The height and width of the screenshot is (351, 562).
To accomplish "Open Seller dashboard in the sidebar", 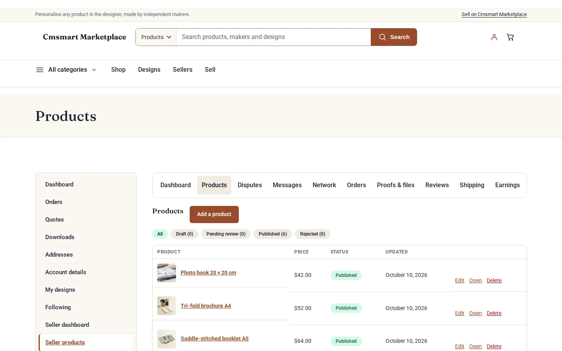I will 86,325.
